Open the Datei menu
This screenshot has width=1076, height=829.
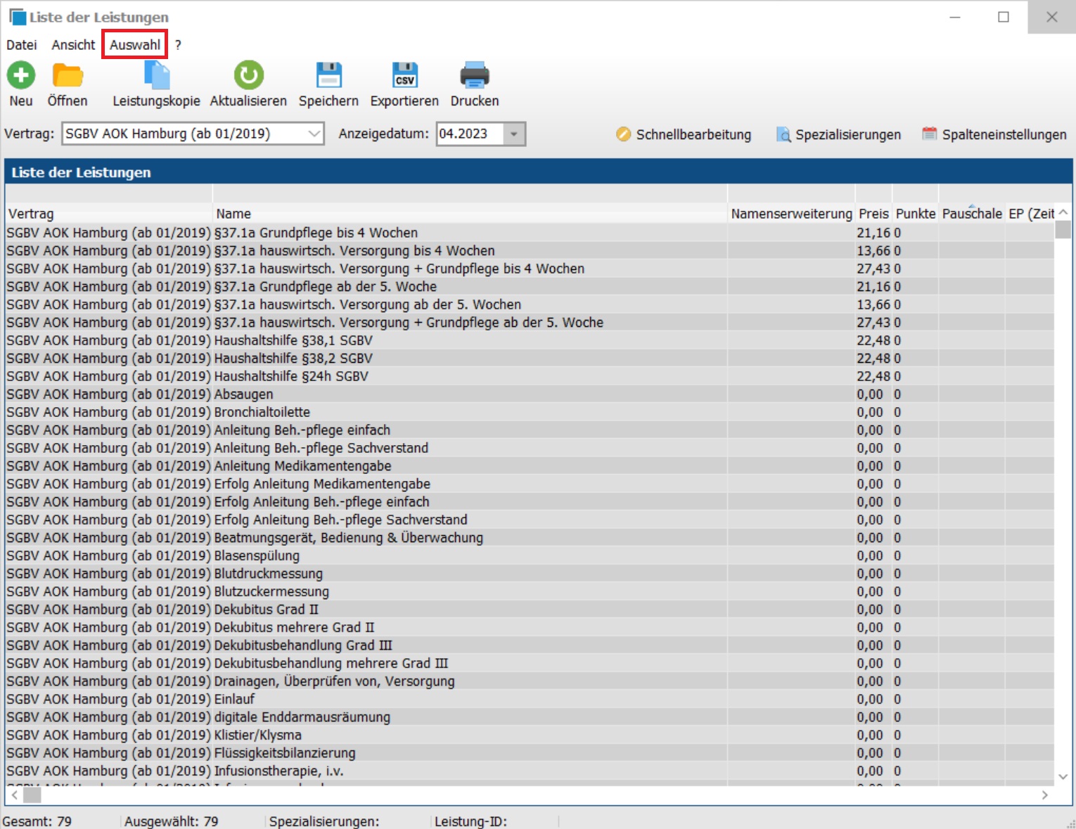[22, 45]
